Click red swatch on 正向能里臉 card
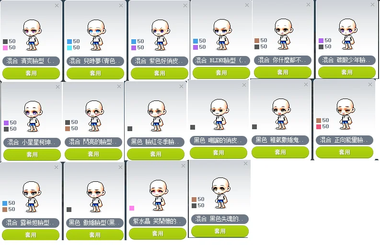Viewport: 380px width, 245px height. coord(319,127)
